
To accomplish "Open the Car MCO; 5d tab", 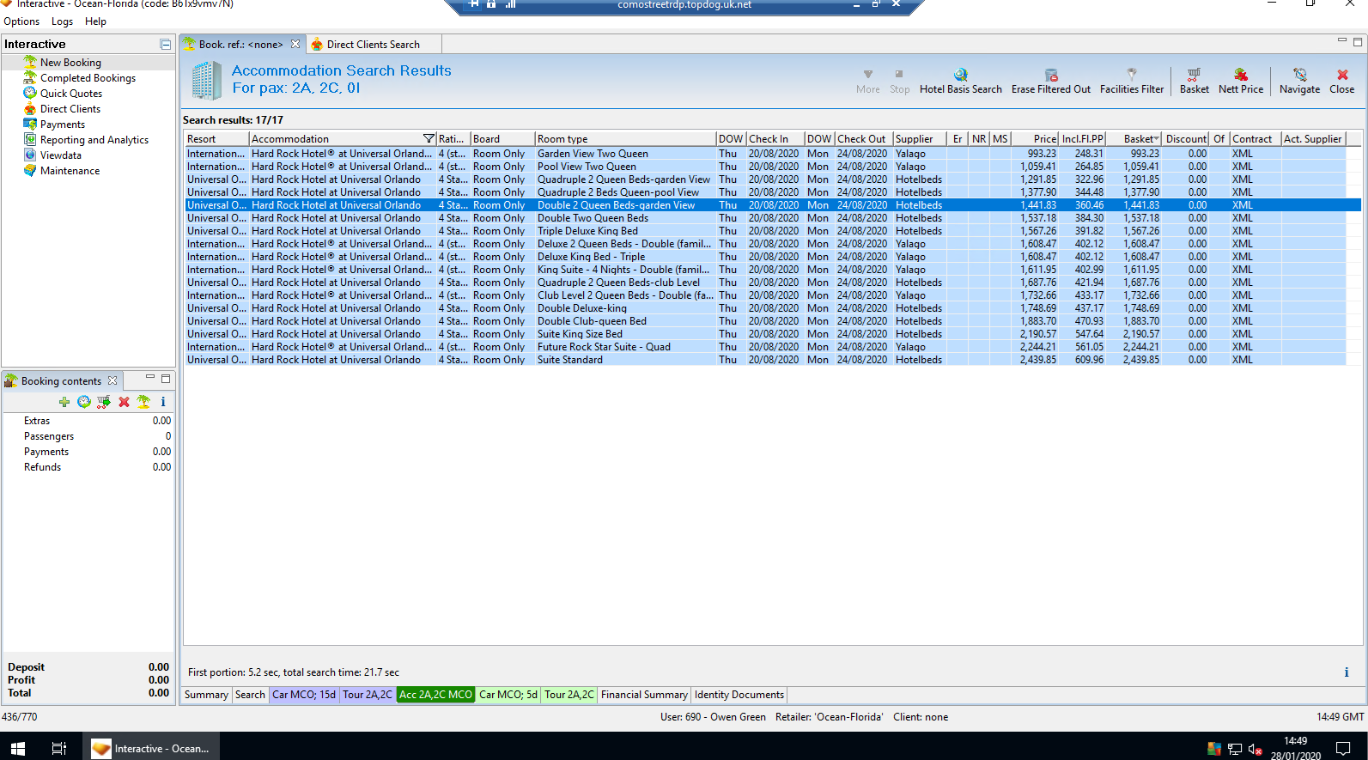I will click(508, 695).
